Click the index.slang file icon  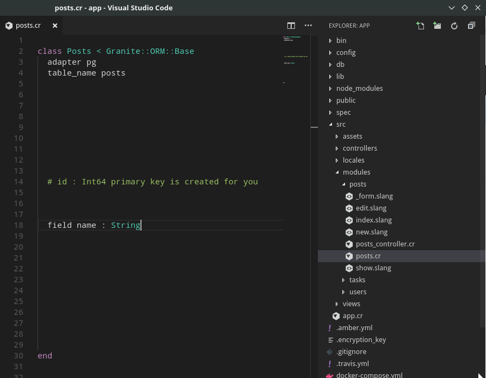(349, 220)
